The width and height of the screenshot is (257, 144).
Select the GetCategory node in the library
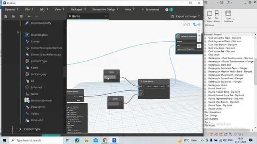click(39, 74)
